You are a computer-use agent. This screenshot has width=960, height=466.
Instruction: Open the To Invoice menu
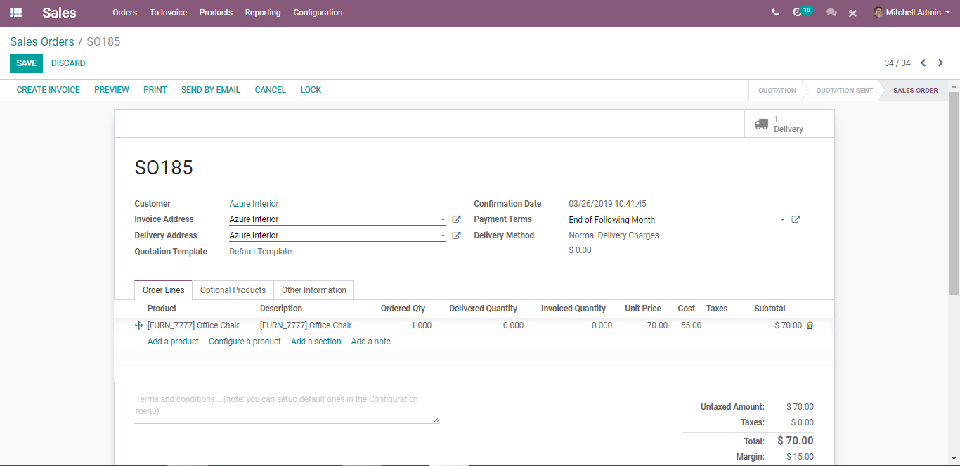coord(168,13)
